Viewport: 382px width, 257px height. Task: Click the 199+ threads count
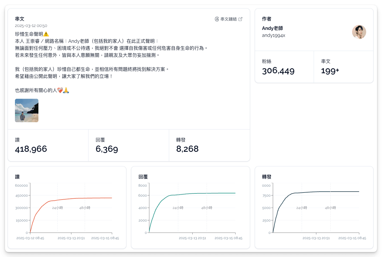pos(330,71)
